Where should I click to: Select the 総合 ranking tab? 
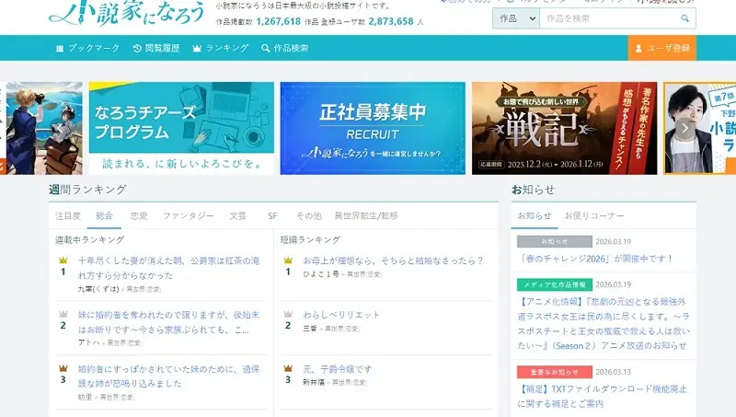104,215
